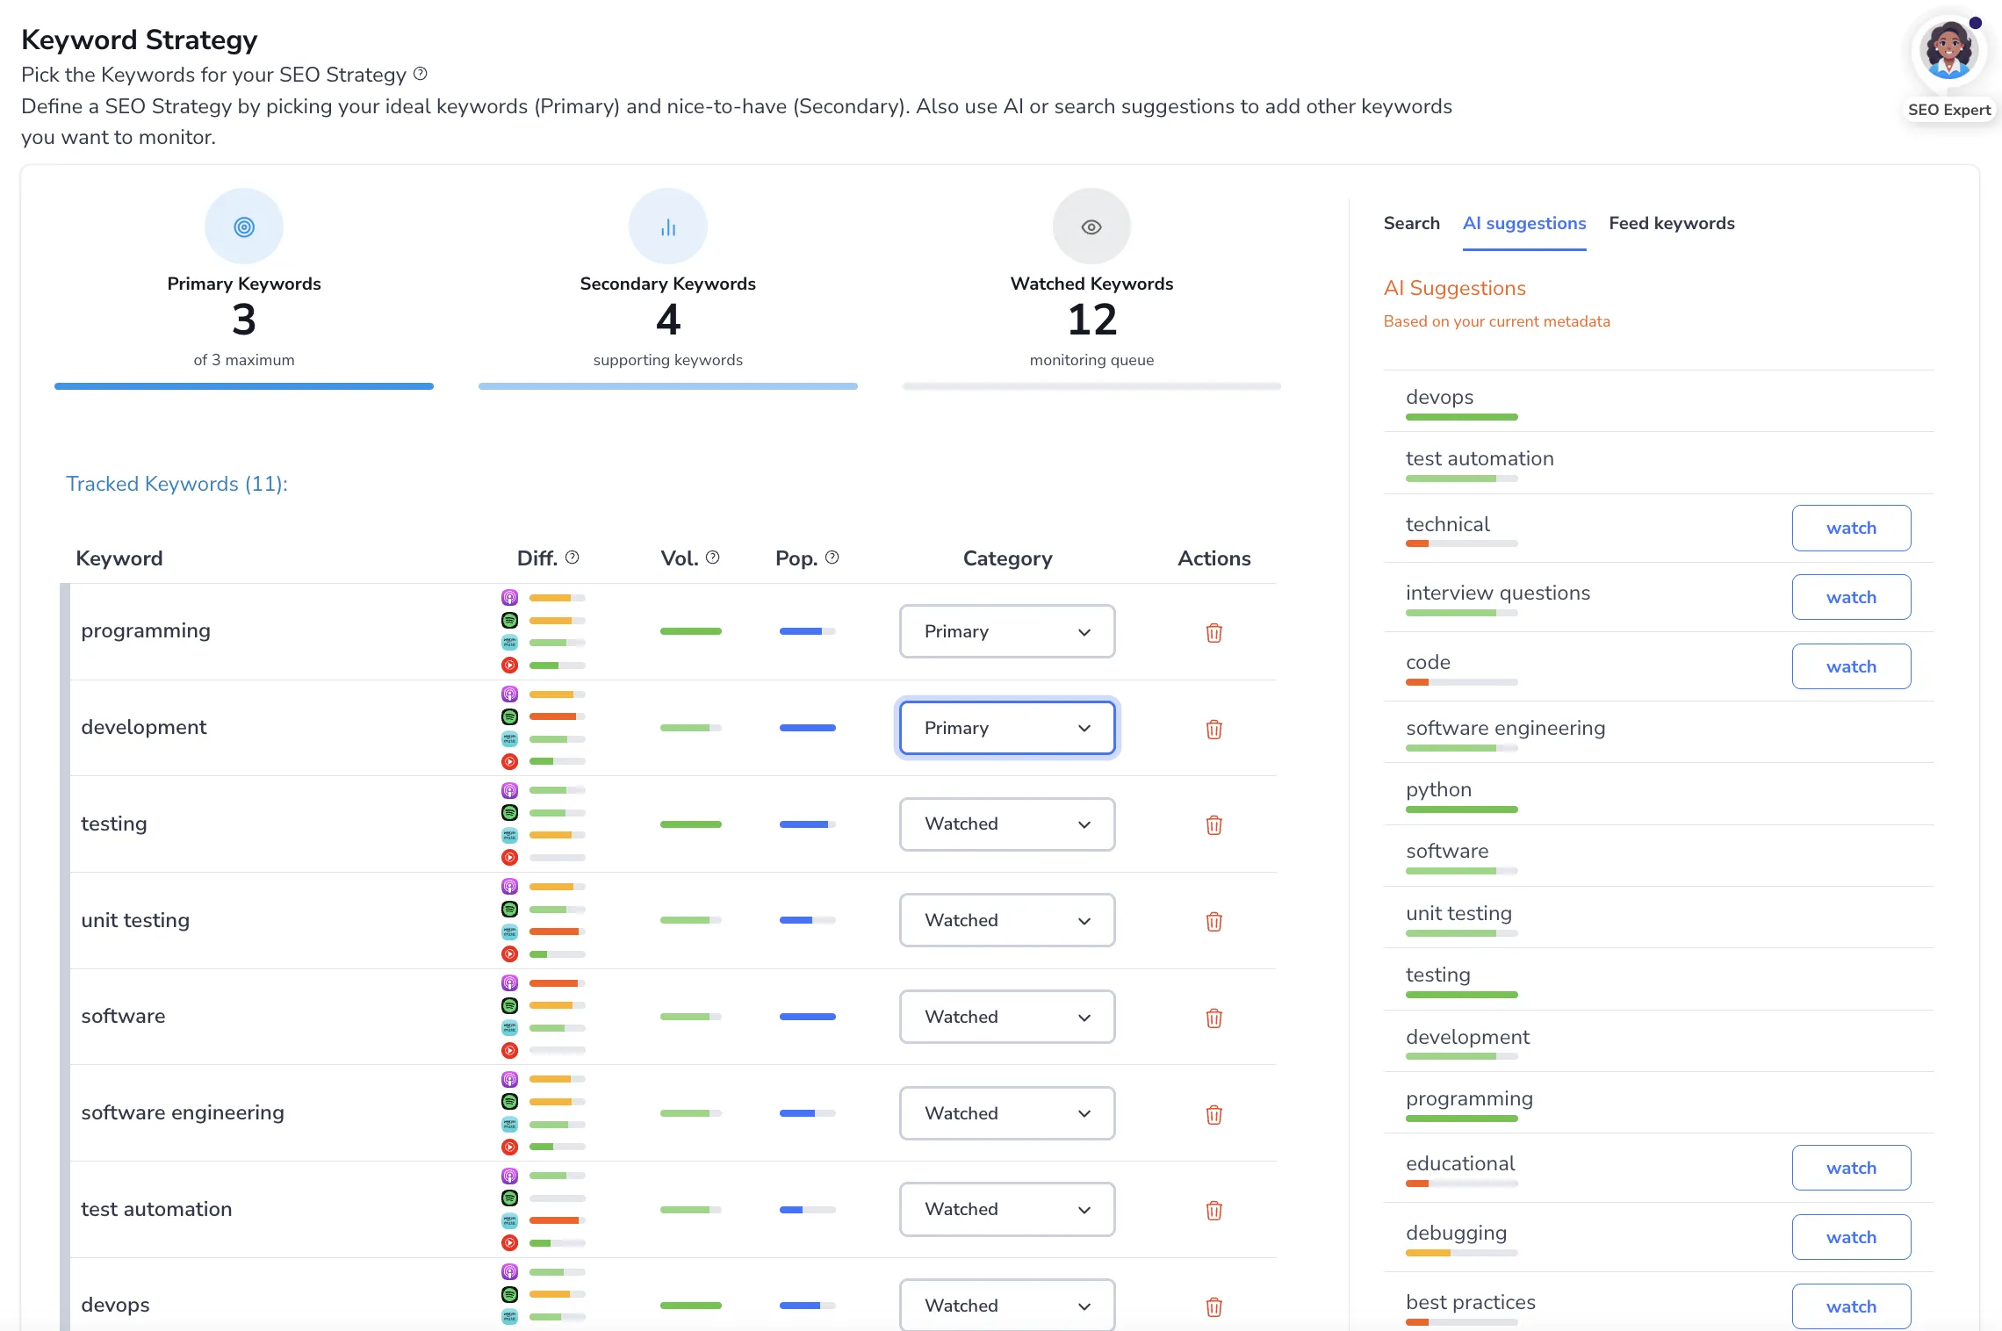Click the Tracked Keywords (11) heading
The height and width of the screenshot is (1331, 2002).
(x=176, y=484)
